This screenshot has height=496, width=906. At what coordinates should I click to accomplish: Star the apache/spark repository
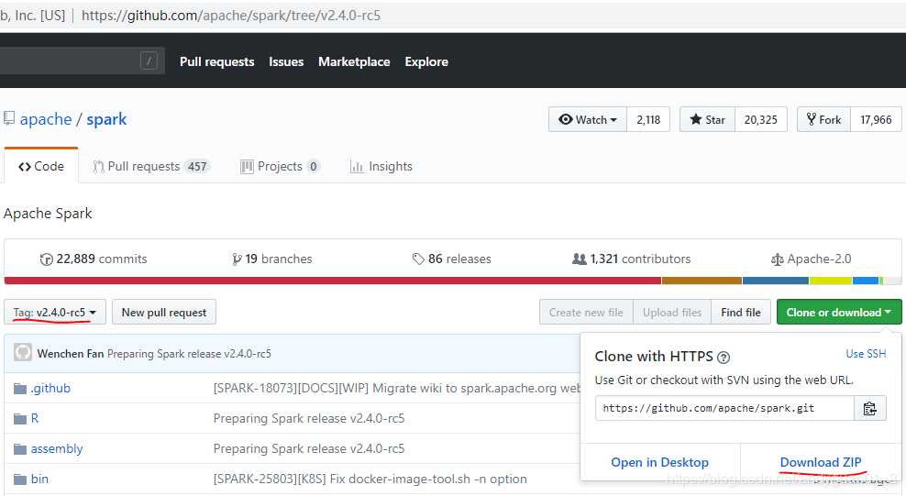pyautogui.click(x=707, y=119)
